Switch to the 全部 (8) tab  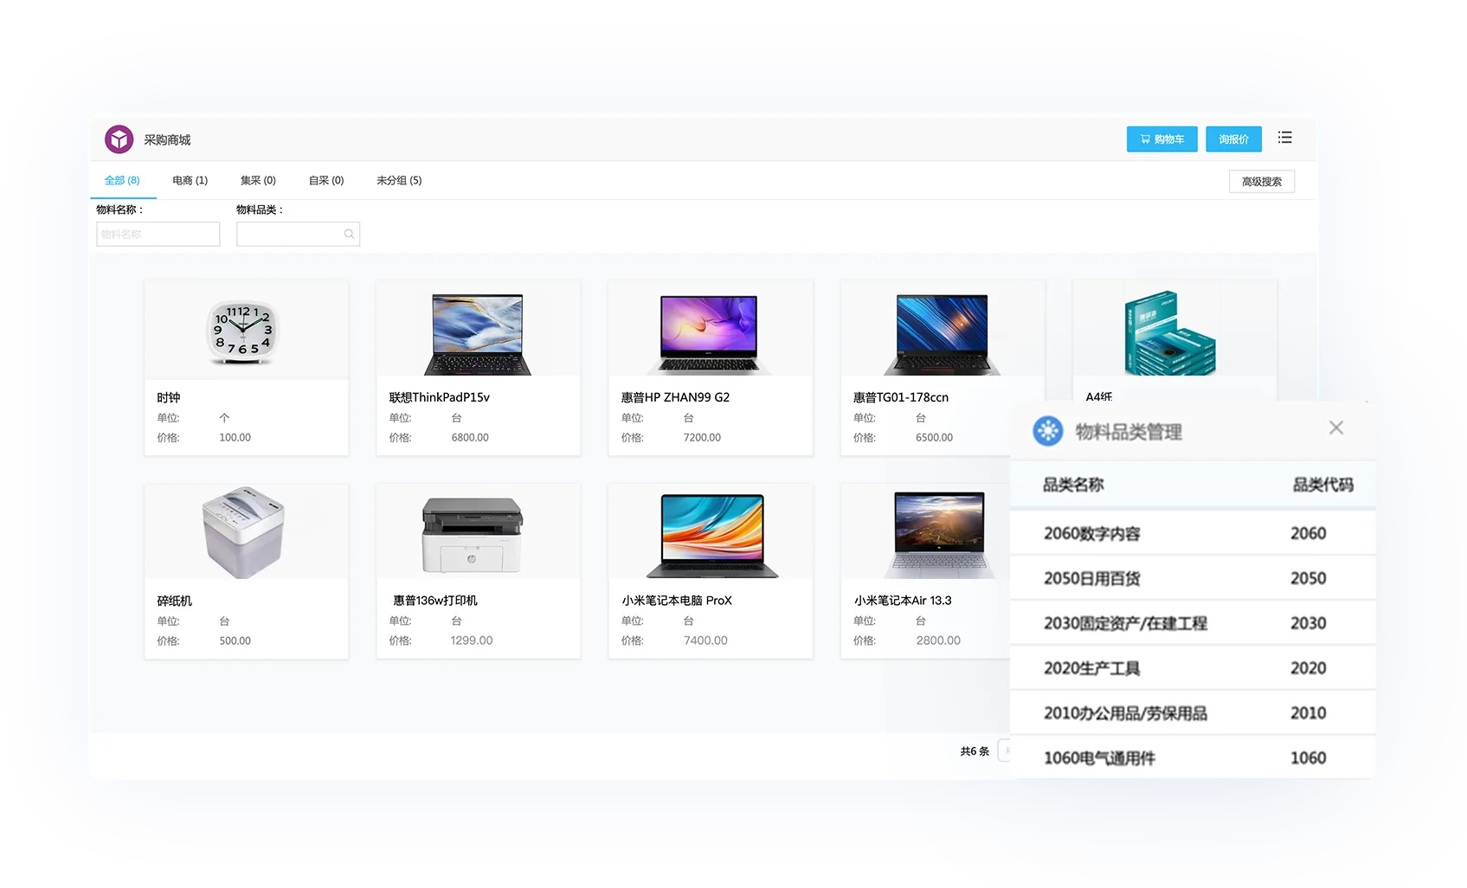point(122,181)
